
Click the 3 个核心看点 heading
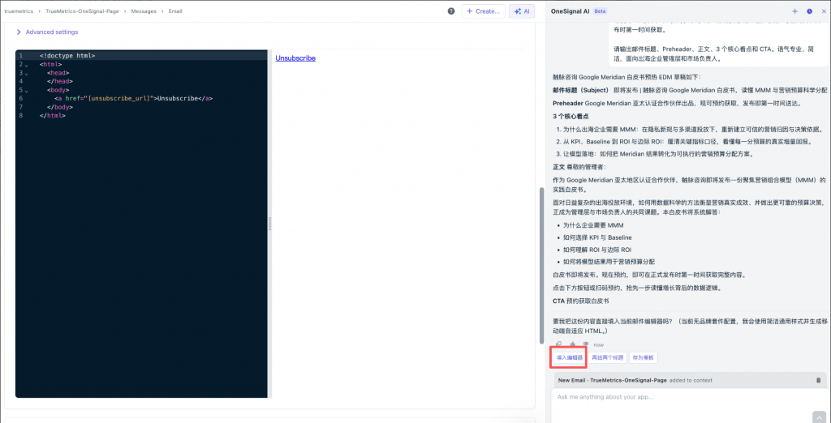tap(571, 117)
